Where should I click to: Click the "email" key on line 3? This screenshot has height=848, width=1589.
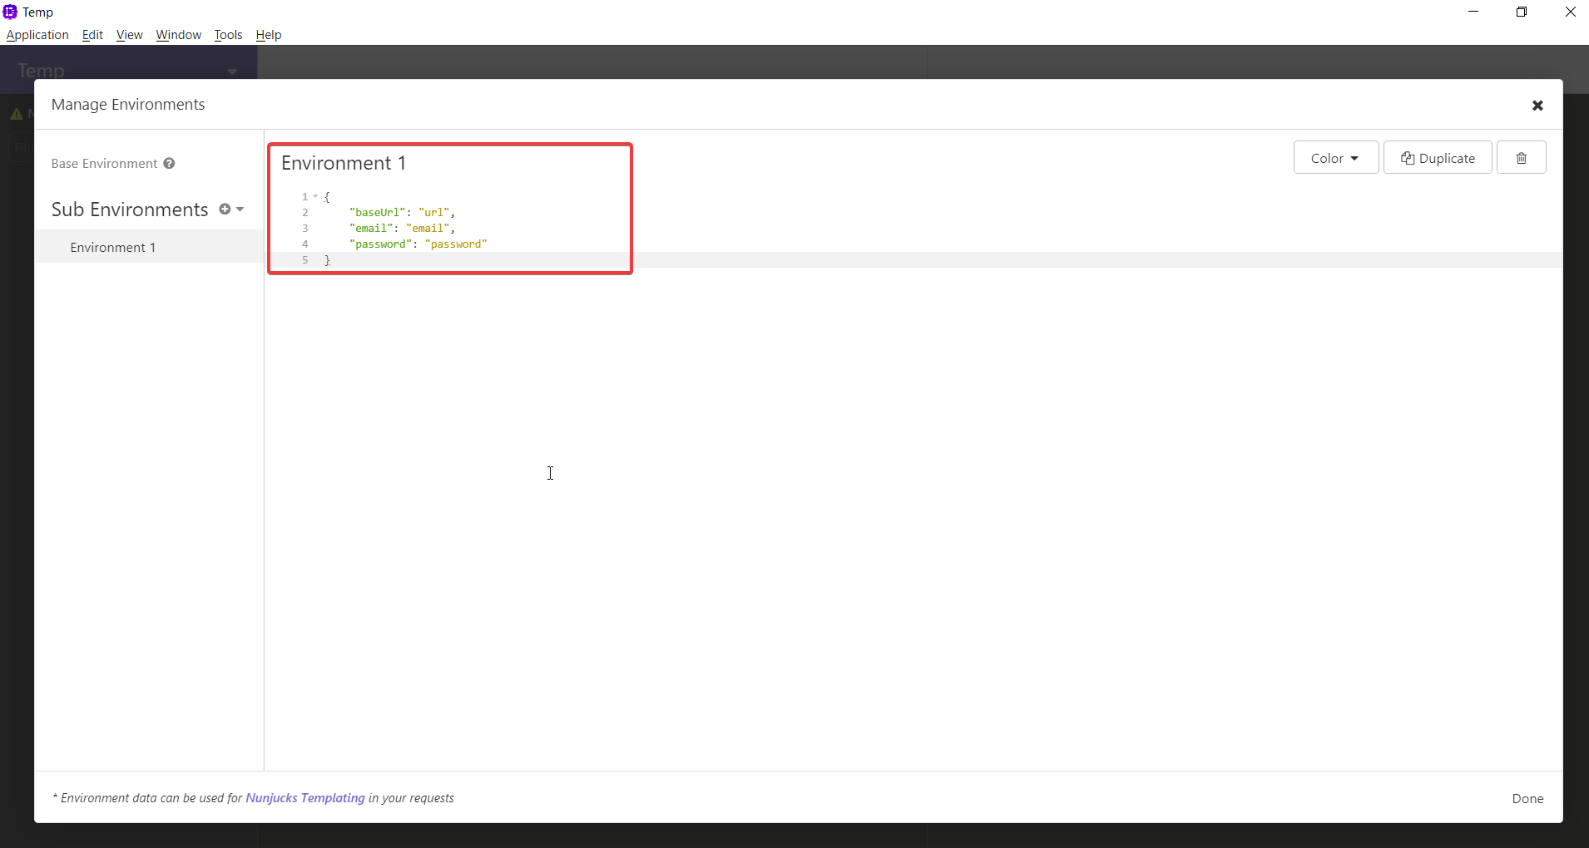coord(371,229)
